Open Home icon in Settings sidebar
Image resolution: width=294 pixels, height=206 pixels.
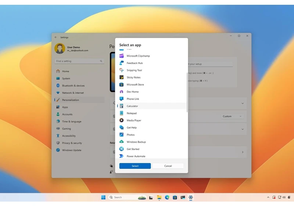point(58,71)
